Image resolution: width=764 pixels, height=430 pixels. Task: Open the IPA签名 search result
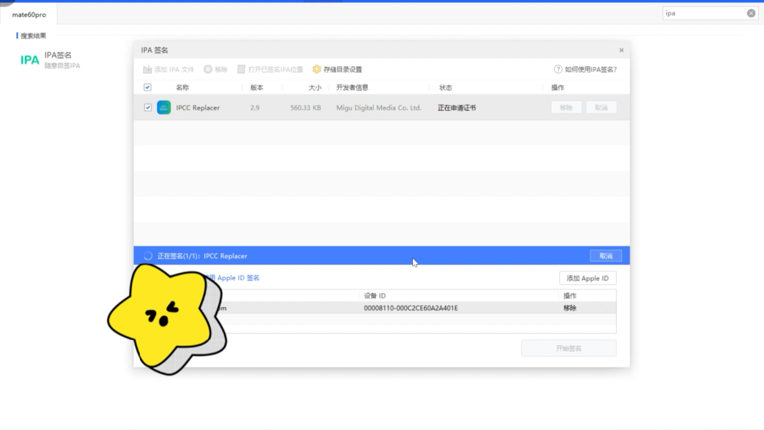50,60
